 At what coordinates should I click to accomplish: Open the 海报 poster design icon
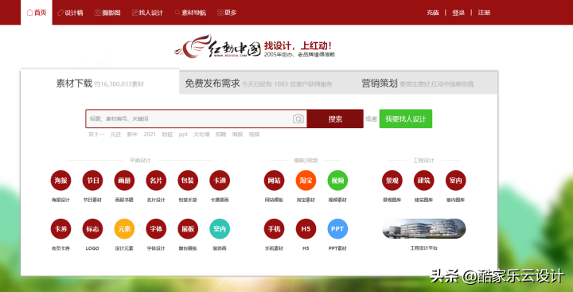(x=60, y=181)
